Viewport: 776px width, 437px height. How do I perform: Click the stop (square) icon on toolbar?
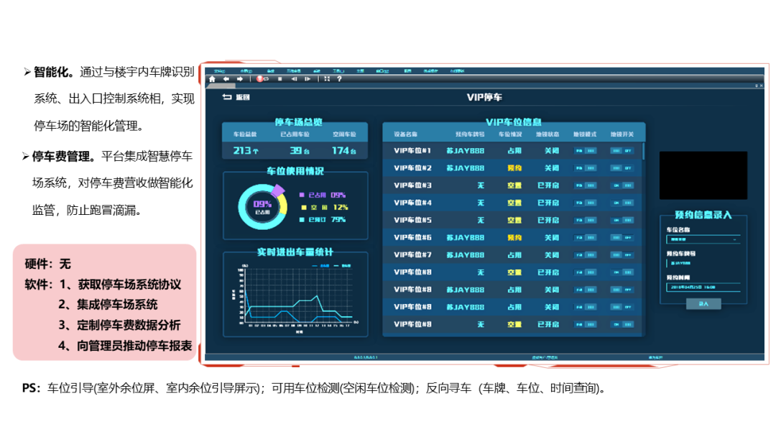tap(280, 79)
